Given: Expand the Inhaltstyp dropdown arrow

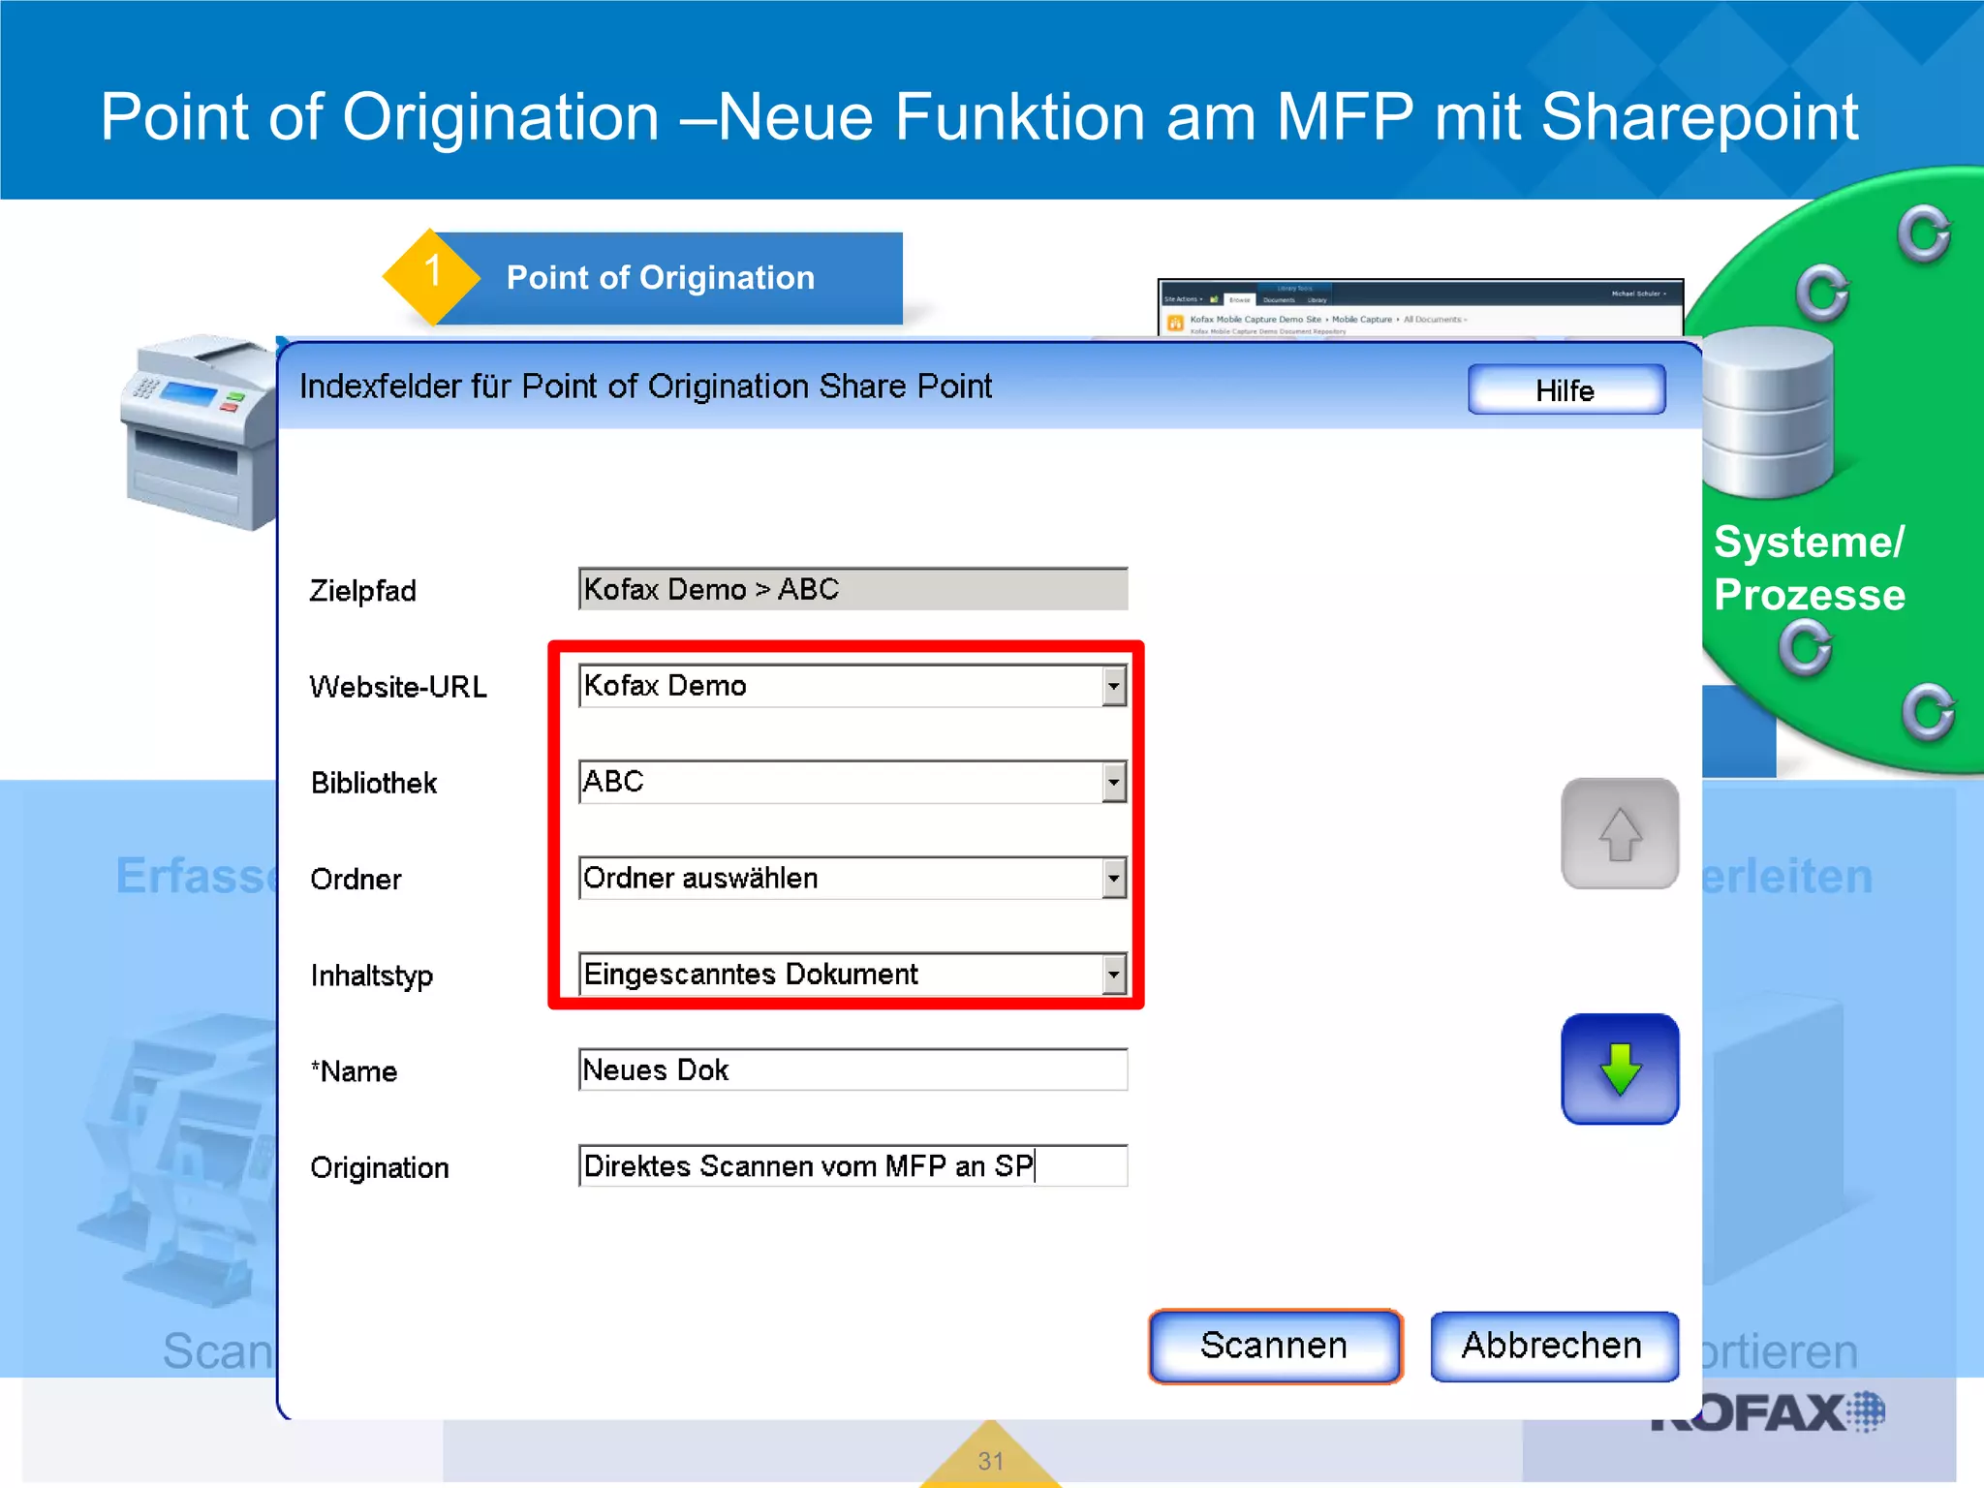Looking at the screenshot, I should click(x=1114, y=974).
